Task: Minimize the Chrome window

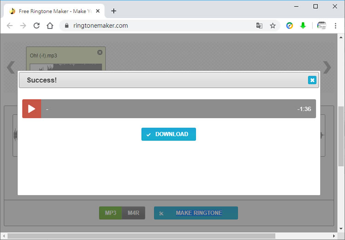Action: [x=296, y=6]
